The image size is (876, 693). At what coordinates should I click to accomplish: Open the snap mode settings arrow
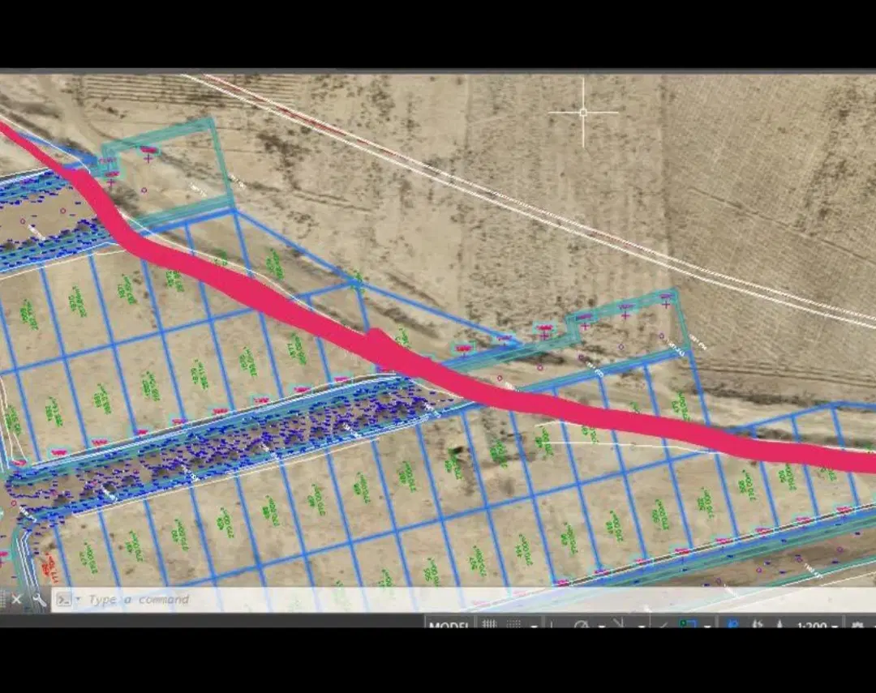(534, 626)
